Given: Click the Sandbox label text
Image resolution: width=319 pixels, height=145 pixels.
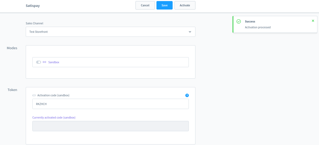Looking at the screenshot, I should coord(54,62).
